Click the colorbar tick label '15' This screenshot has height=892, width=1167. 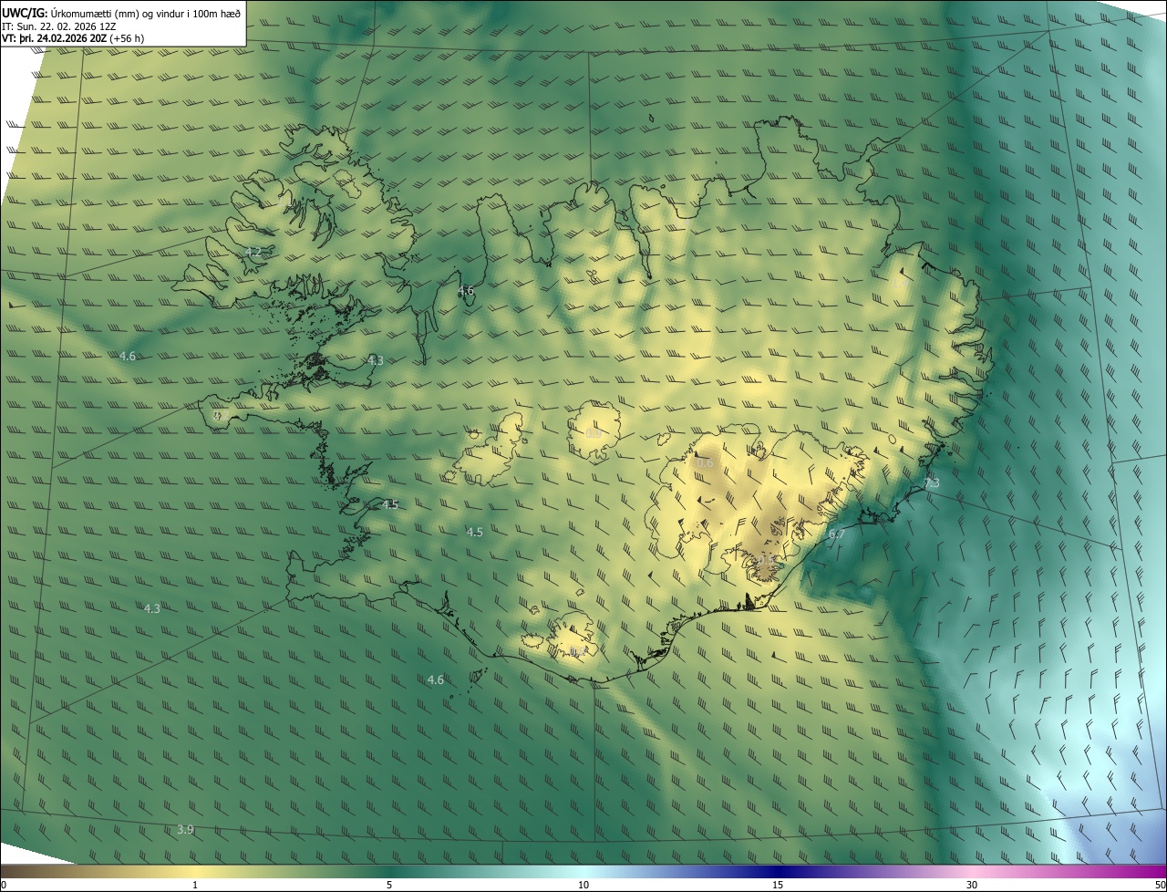tap(778, 886)
